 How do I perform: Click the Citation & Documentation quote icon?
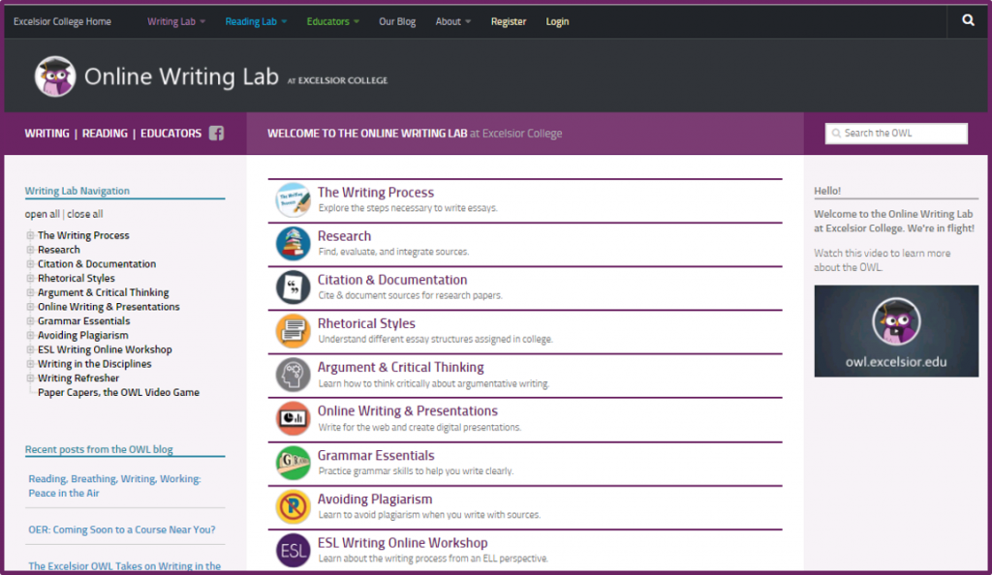[293, 287]
